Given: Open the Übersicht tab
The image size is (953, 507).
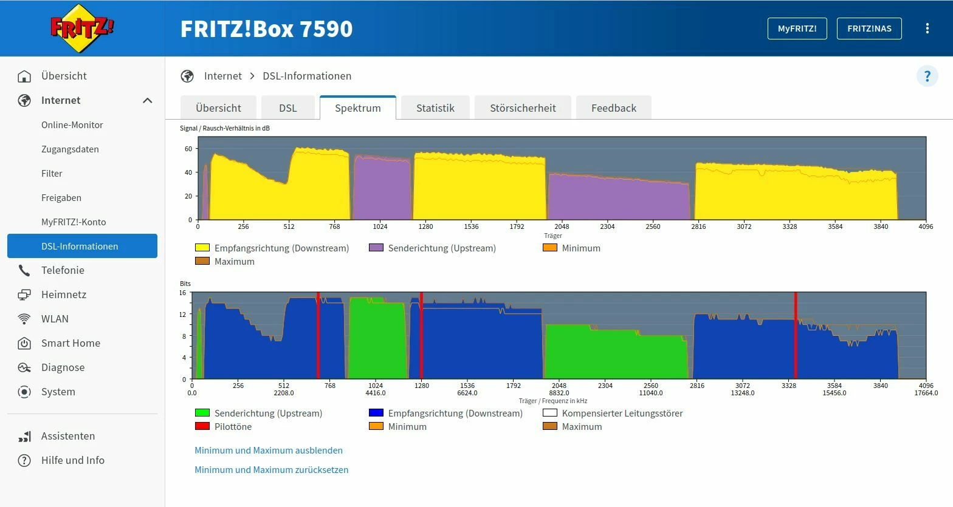Looking at the screenshot, I should 219,108.
